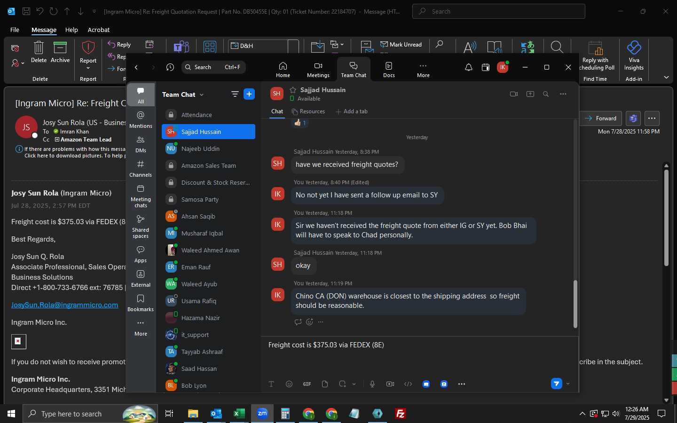Click Mark Unread in Outlook ribbon
The width and height of the screenshot is (677, 423).
pyautogui.click(x=401, y=45)
